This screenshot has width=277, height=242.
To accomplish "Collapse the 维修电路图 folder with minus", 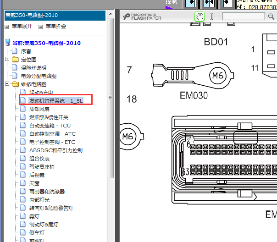I will click(7, 84).
